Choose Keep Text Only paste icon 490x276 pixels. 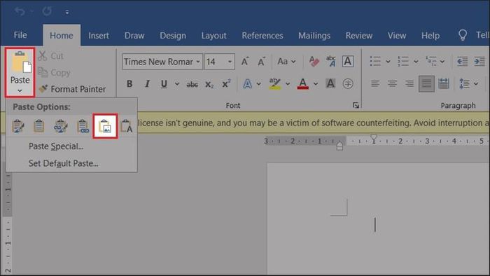[x=127, y=126]
